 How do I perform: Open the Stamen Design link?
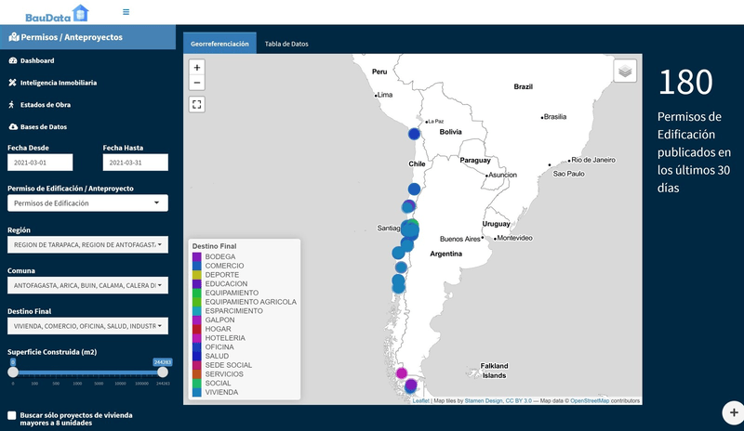point(483,400)
